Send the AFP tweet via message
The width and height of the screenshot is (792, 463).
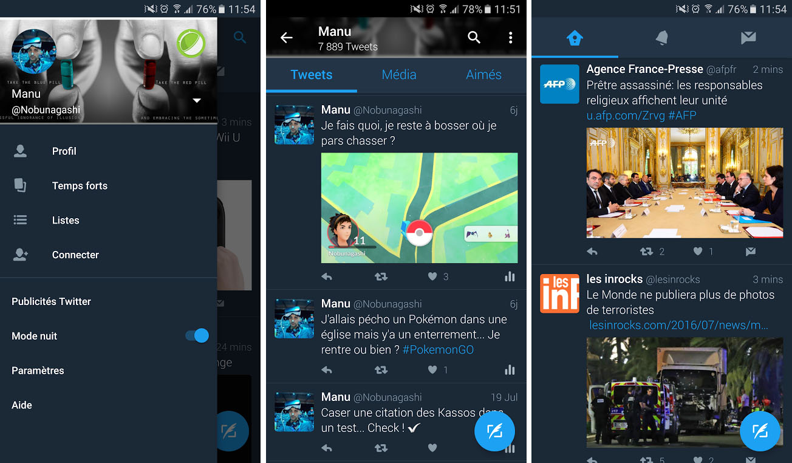click(x=751, y=251)
